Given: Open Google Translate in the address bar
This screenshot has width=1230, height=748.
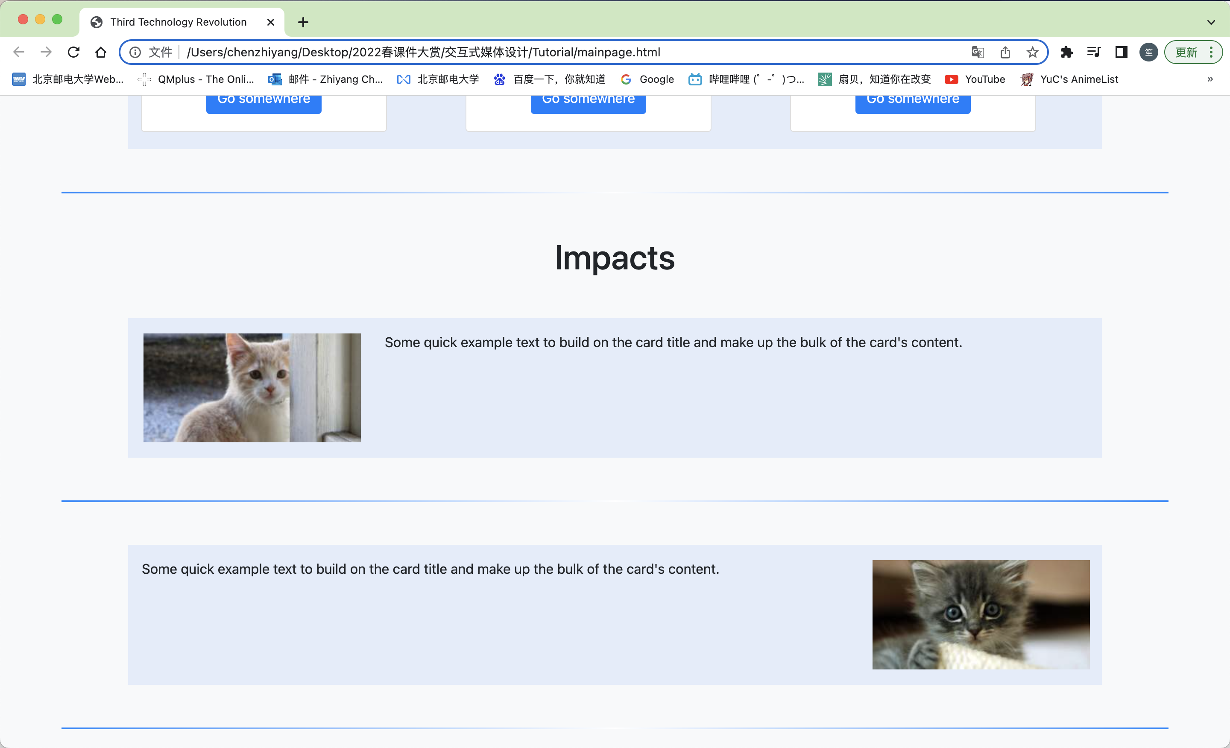Looking at the screenshot, I should (x=978, y=52).
